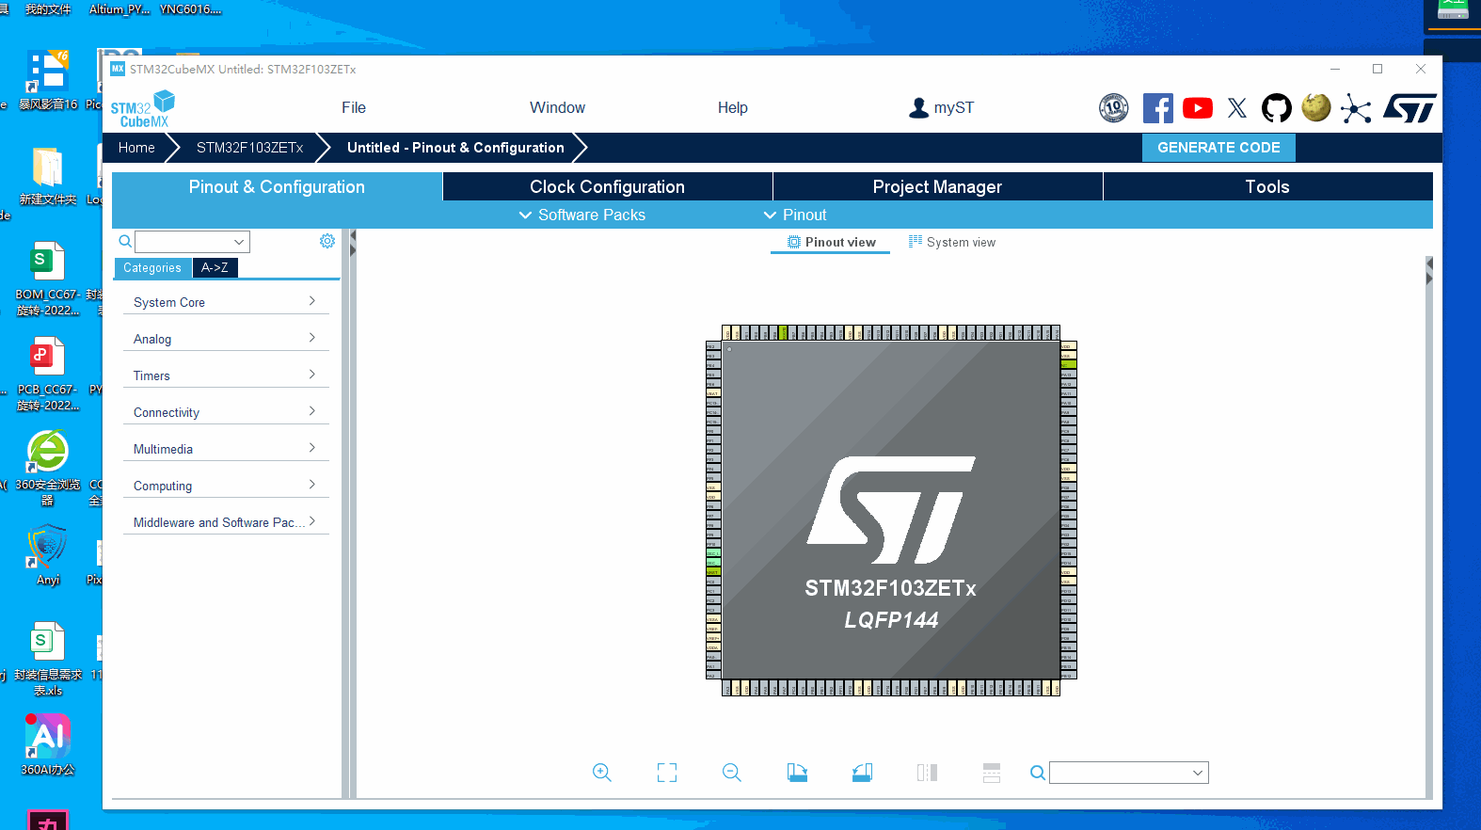Rotate the chip view clockwise
Screen dimensions: 1481x830
797,773
